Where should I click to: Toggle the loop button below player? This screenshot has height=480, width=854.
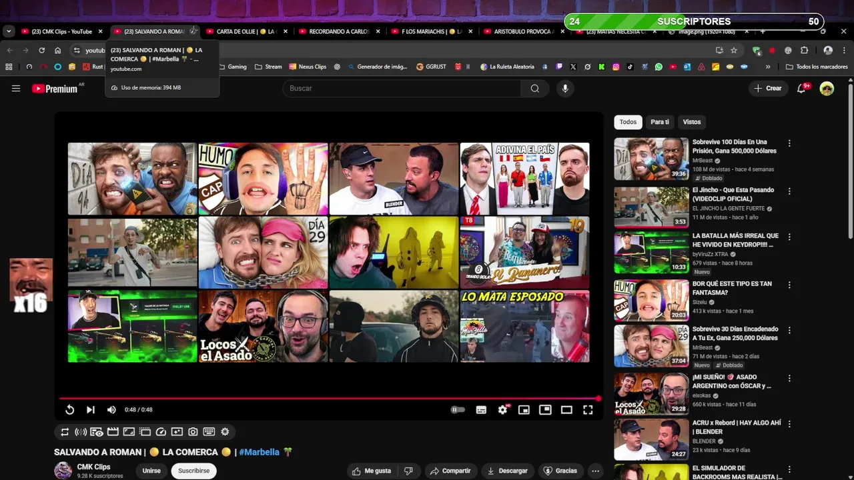pos(65,432)
